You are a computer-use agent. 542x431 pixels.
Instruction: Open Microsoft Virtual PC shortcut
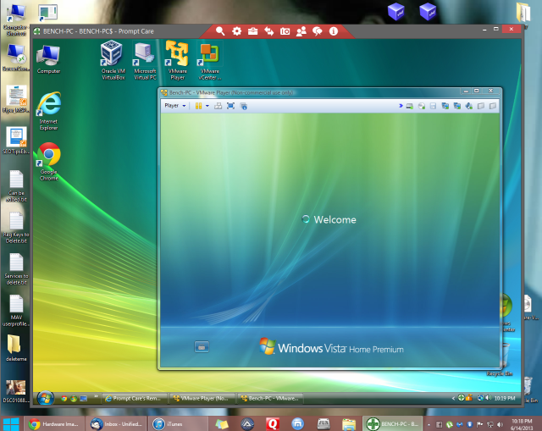pyautogui.click(x=145, y=61)
